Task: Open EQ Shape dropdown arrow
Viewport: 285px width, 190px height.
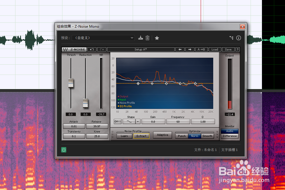Action: [x=138, y=122]
